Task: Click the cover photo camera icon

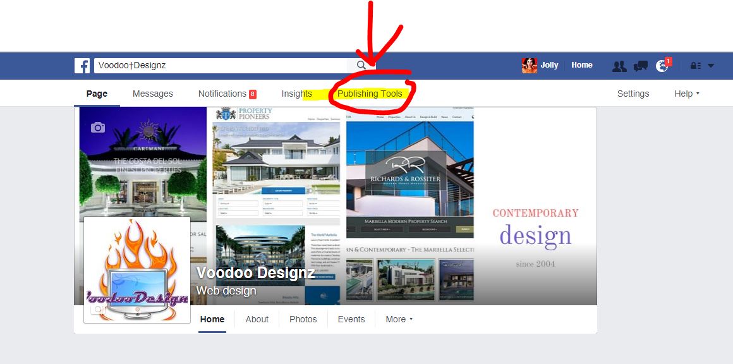Action: click(98, 127)
